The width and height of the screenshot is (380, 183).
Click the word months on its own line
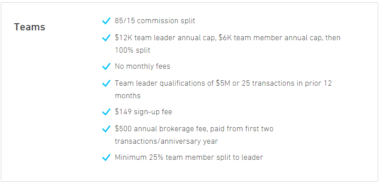coord(128,96)
